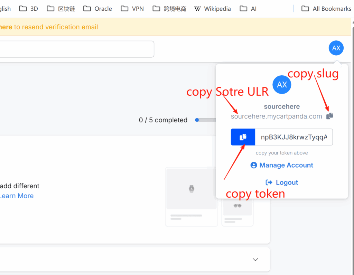Open All Bookmarks folder
This screenshot has height=275, width=354.
(x=326, y=9)
